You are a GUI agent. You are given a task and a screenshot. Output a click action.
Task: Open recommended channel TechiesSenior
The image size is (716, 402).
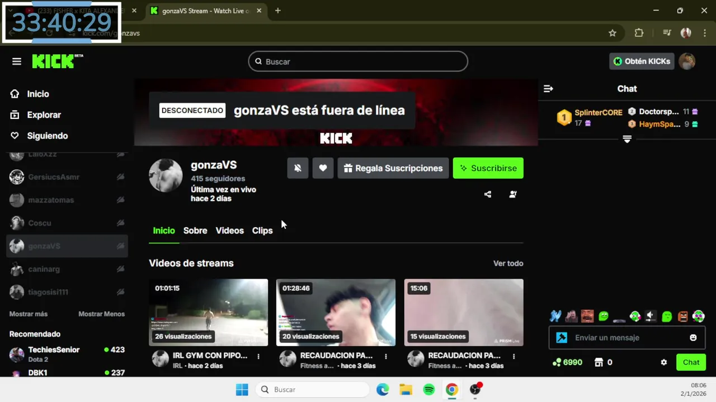[x=67, y=354]
